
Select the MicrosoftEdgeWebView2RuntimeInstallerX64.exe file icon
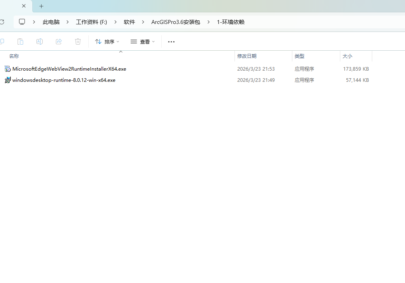click(x=8, y=69)
